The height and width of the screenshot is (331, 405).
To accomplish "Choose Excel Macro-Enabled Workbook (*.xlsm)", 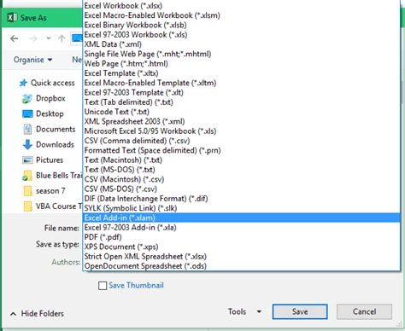I will [x=241, y=15].
